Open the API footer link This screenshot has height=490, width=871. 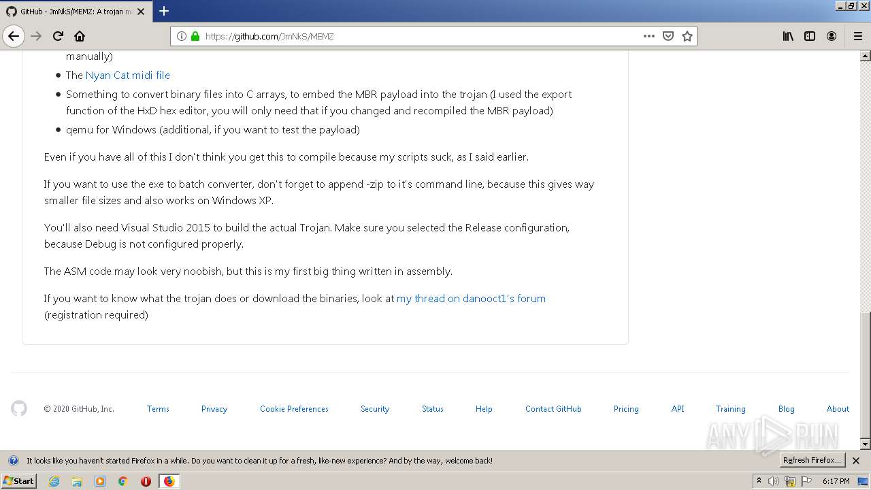pos(678,408)
